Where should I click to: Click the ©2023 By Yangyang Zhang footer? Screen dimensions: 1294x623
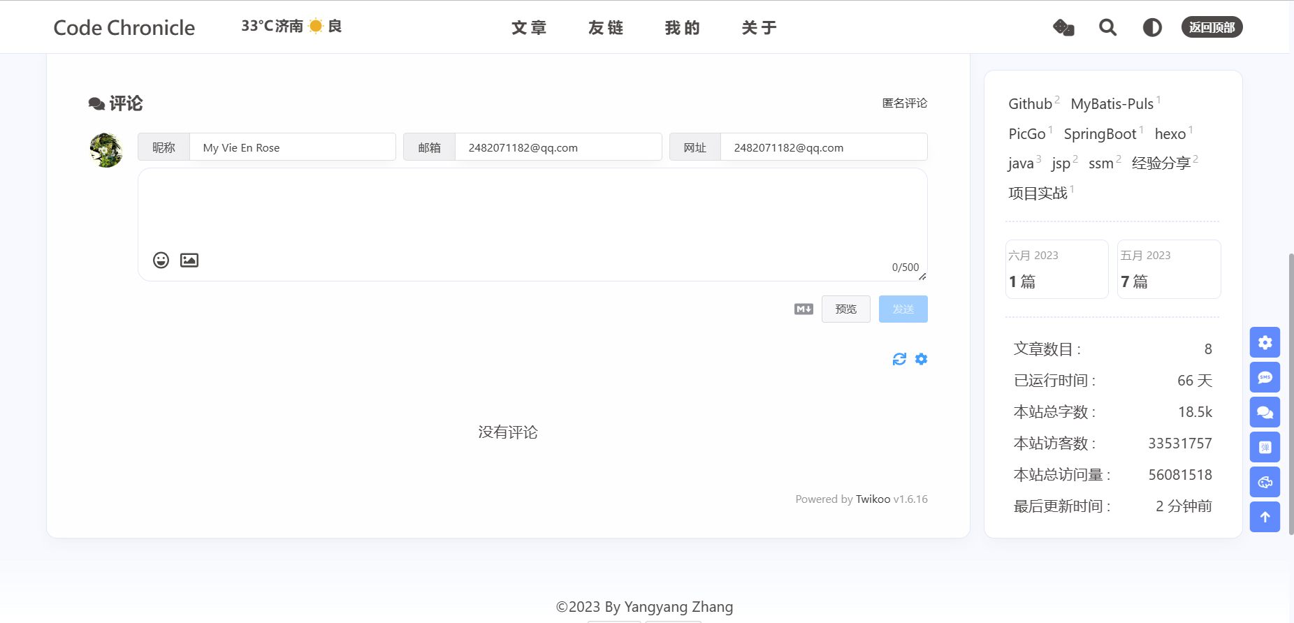pyautogui.click(x=644, y=606)
